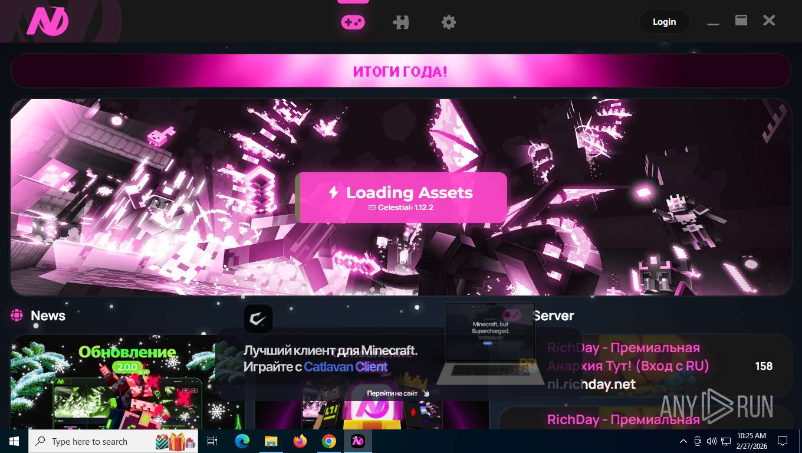The image size is (802, 453).
Task: Open the network tray icon
Action: [x=726, y=441]
